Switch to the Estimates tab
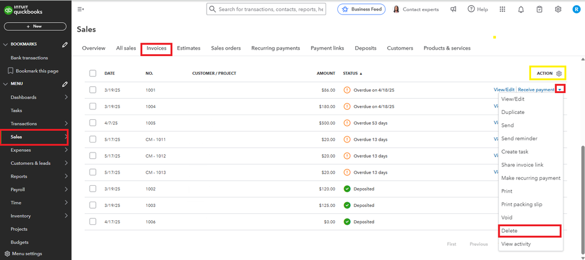585x260 pixels. 189,48
